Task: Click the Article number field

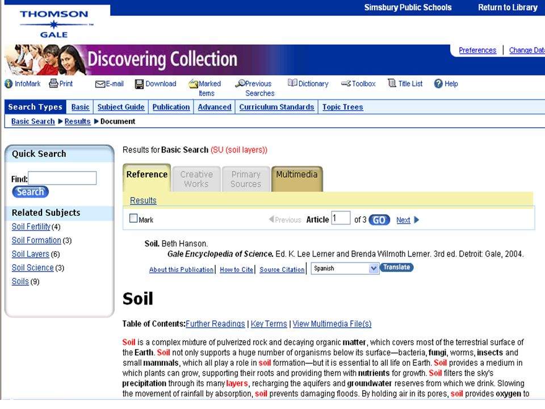Action: (x=341, y=218)
